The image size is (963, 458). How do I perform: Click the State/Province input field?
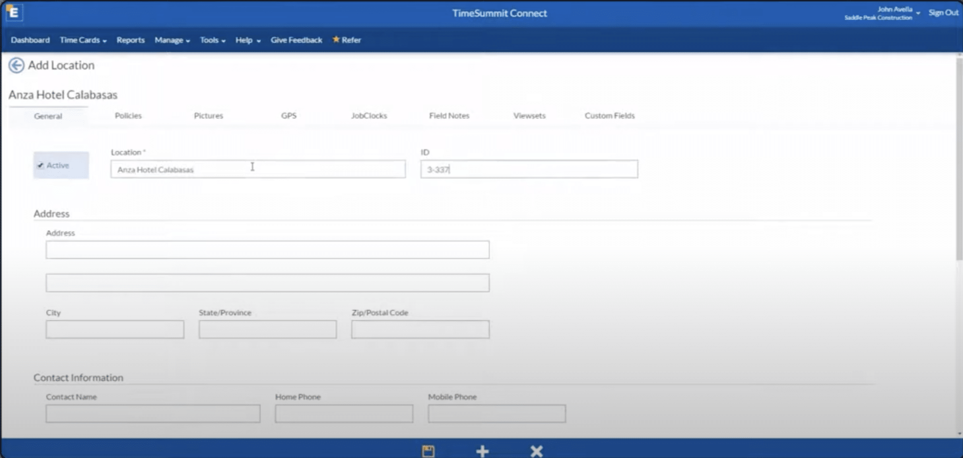pyautogui.click(x=268, y=329)
